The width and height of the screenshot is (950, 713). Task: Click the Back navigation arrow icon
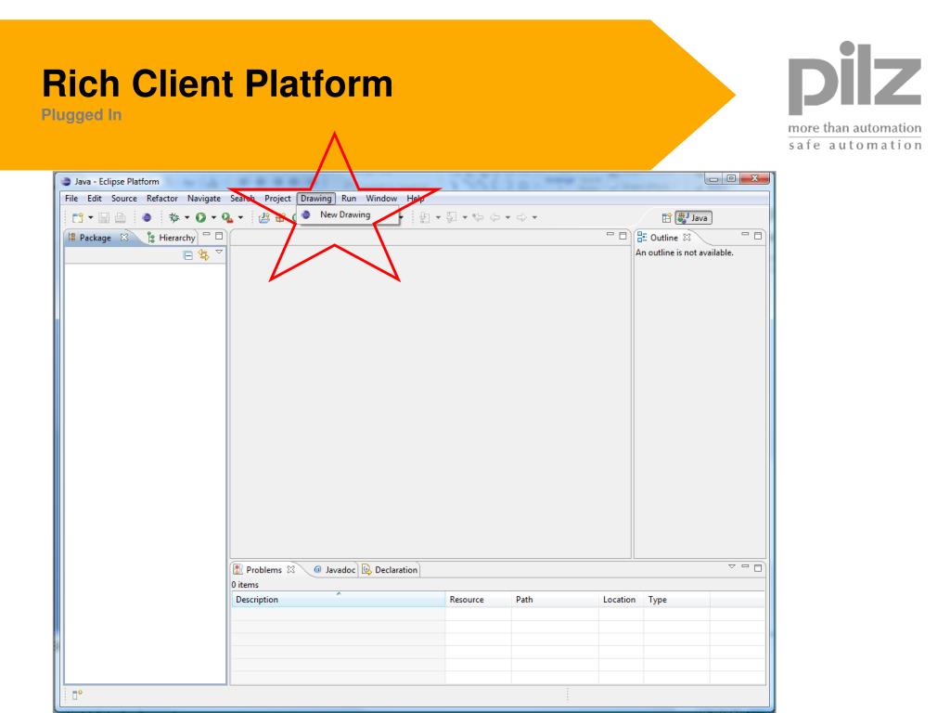tap(495, 217)
